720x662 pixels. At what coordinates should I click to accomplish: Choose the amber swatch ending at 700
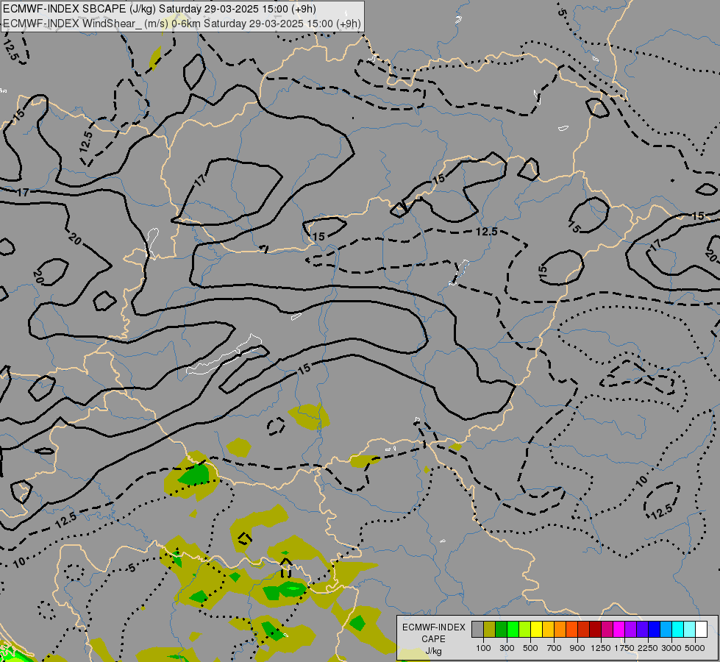click(x=548, y=629)
